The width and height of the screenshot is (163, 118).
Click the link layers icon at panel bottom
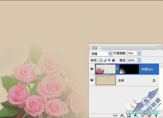(115, 115)
